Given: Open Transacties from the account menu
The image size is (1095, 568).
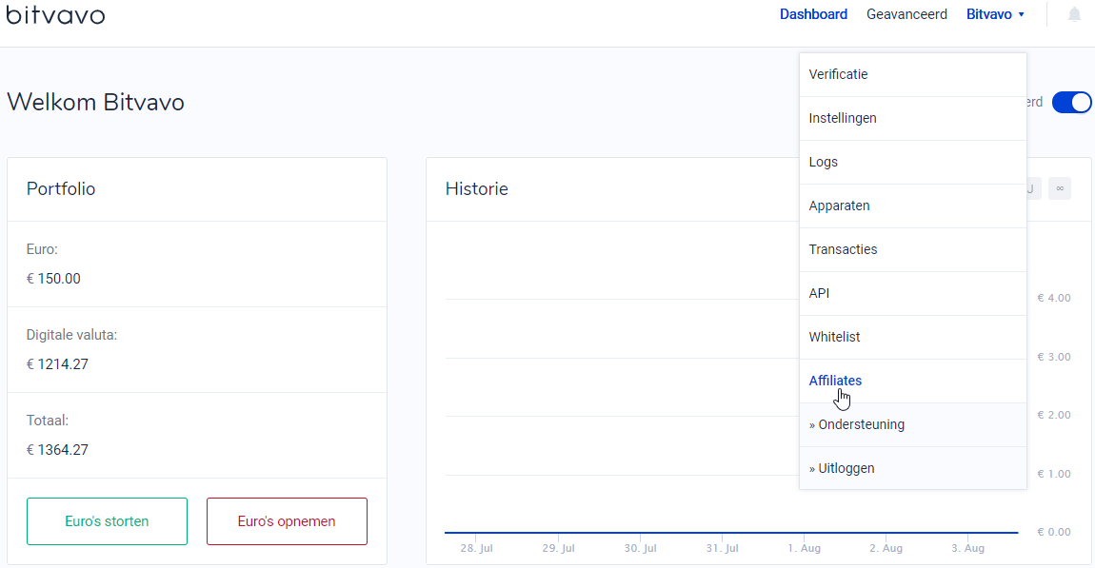Looking at the screenshot, I should (x=913, y=250).
